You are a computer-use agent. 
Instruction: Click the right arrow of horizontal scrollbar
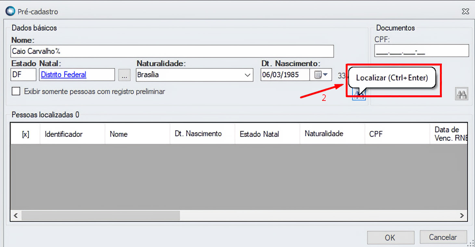[462, 215]
